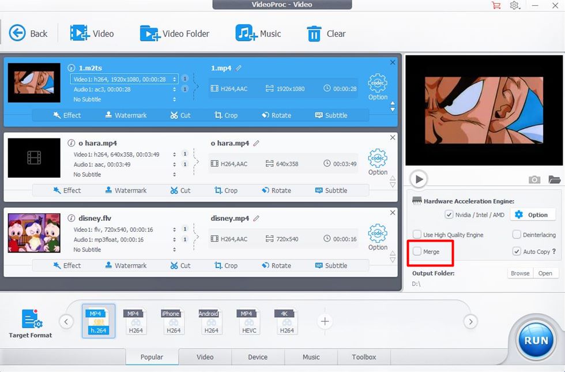565x372 pixels.
Task: Open Video1 track dropdown for o hara.mp4
Action: [174, 155]
